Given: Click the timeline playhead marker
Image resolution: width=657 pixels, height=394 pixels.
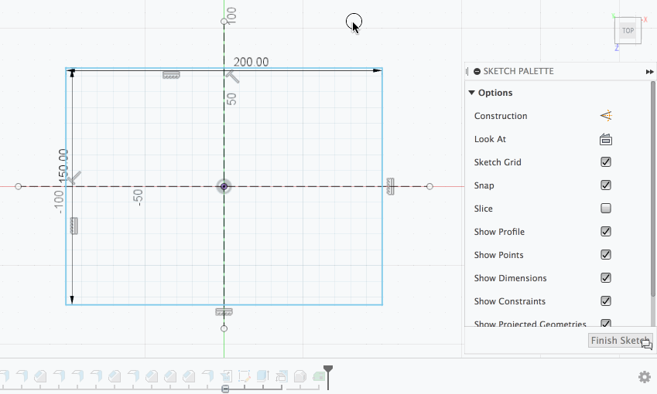Looking at the screenshot, I should 328,370.
